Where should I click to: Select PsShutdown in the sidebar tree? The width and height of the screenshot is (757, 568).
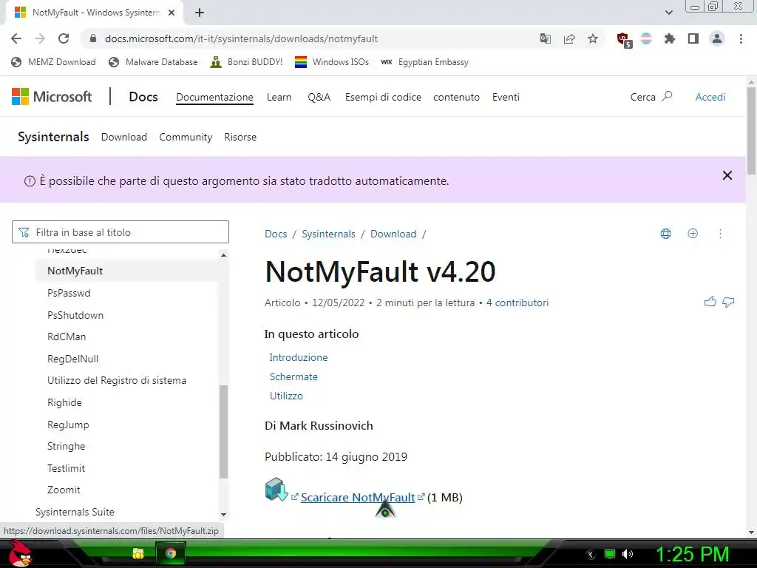[x=75, y=315]
